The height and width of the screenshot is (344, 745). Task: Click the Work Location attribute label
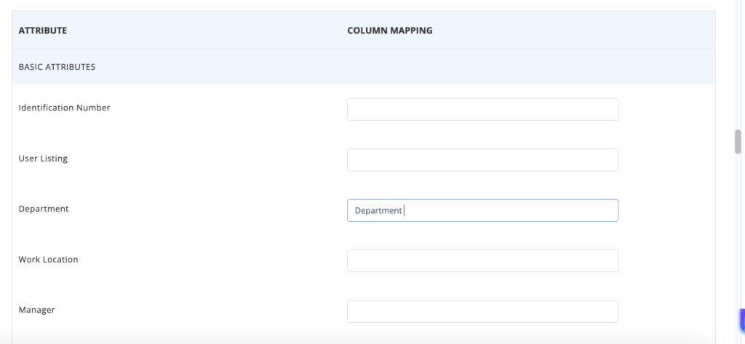point(48,260)
